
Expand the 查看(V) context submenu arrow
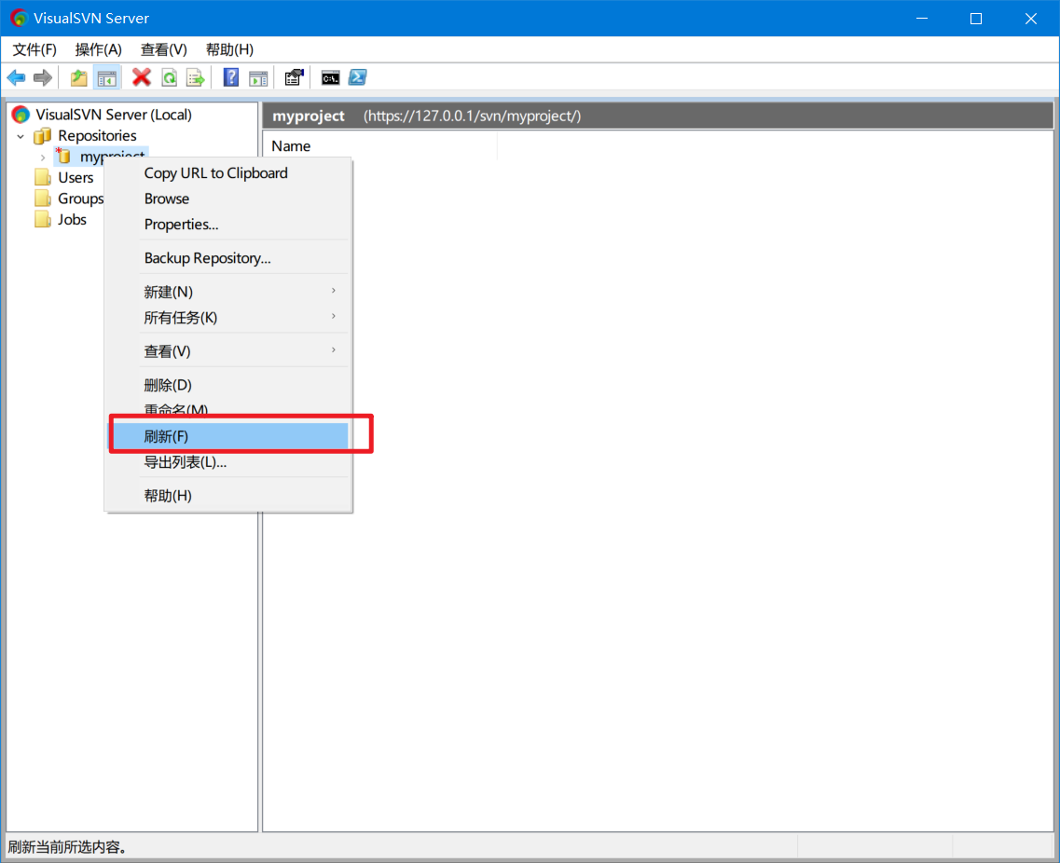click(x=333, y=350)
